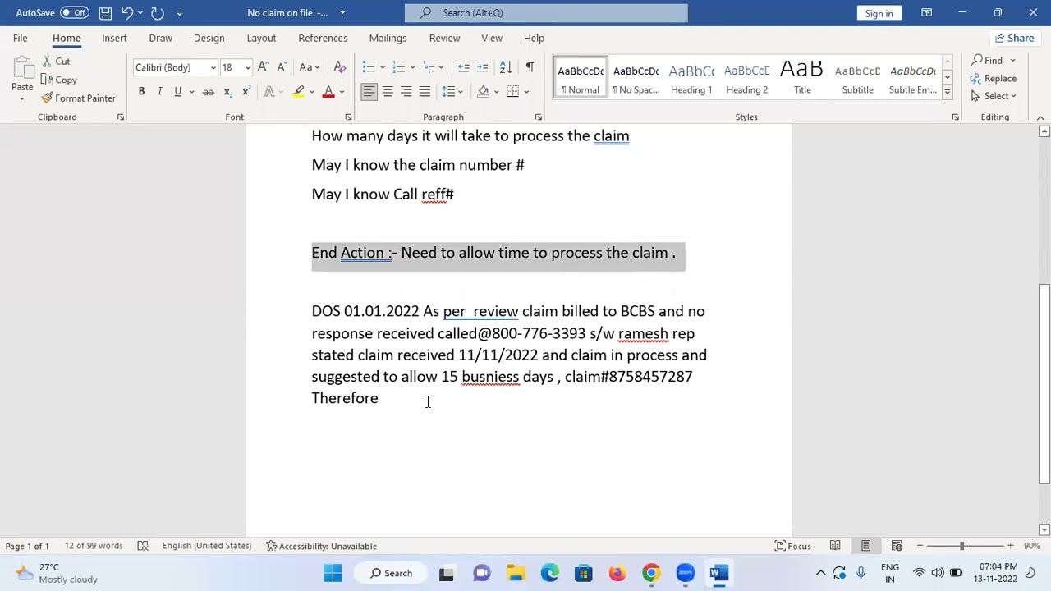Open Read Mode view in status bar
Viewport: 1051px width, 591px height.
coord(835,546)
